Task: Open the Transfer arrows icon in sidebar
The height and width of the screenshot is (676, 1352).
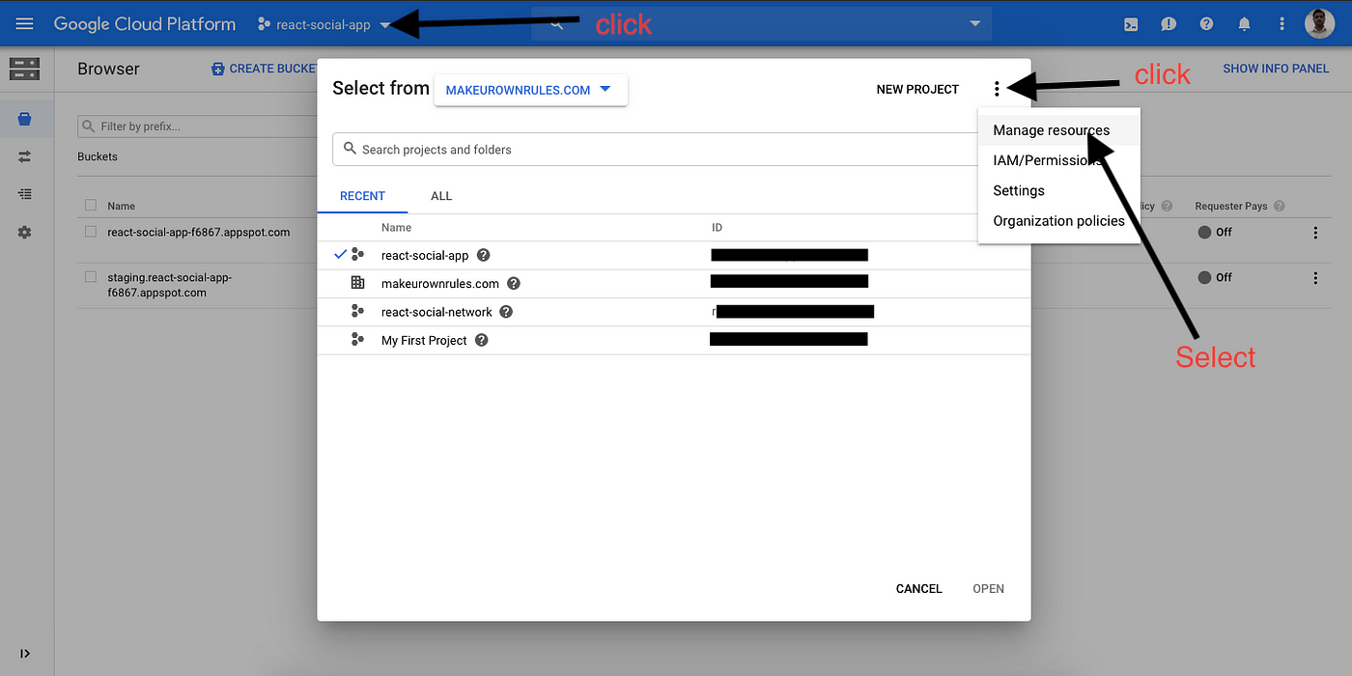Action: coord(24,156)
